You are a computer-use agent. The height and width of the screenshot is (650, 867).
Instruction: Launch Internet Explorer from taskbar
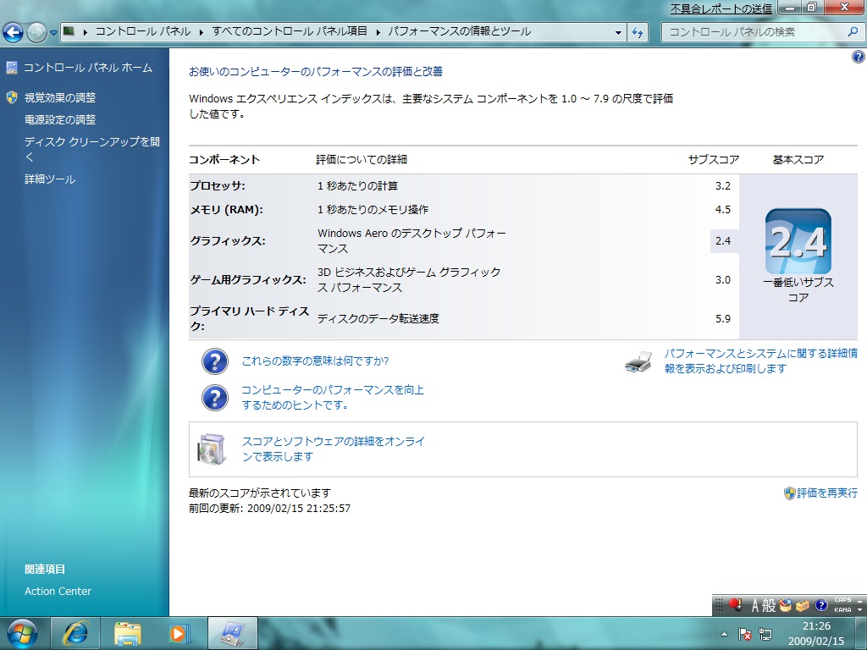75,633
